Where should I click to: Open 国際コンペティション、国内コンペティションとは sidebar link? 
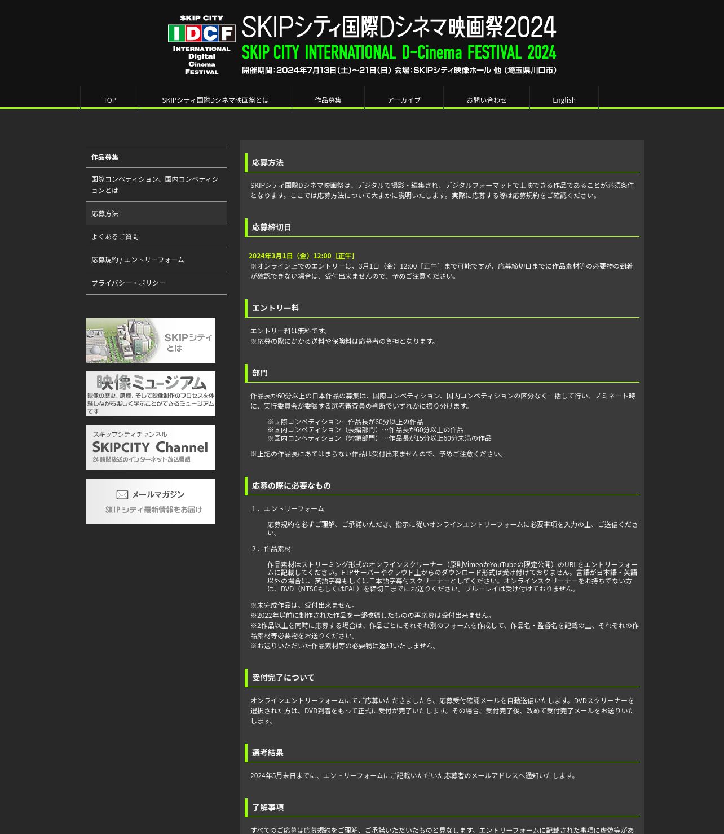156,185
